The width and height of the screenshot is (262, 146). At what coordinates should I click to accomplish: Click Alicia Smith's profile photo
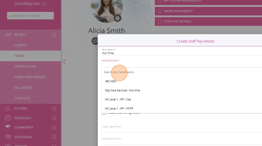click(x=107, y=10)
